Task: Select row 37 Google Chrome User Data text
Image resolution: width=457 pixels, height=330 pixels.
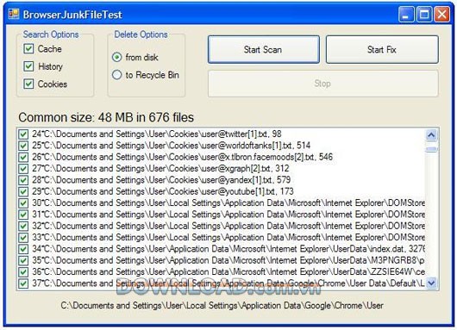Action: tap(228, 283)
